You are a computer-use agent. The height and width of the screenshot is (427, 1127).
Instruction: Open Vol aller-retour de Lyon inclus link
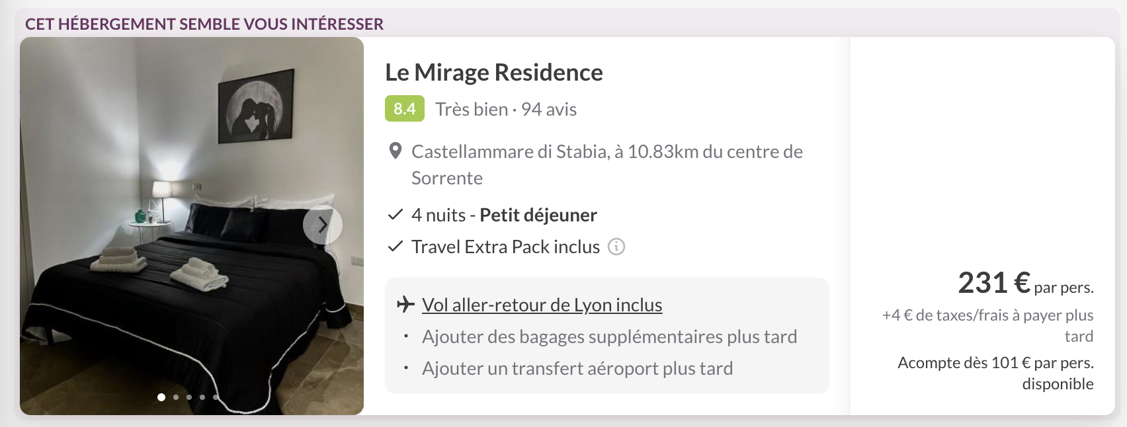[x=542, y=305]
